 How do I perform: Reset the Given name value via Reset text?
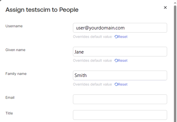coord(122,61)
